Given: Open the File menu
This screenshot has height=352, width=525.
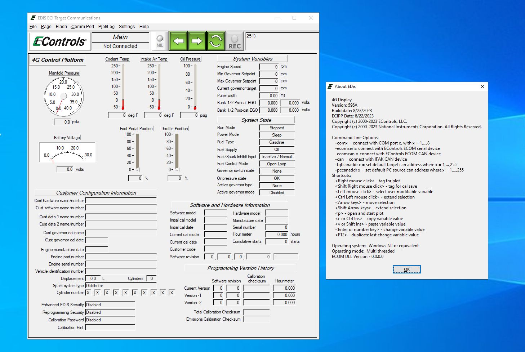Looking at the screenshot, I should [x=33, y=27].
